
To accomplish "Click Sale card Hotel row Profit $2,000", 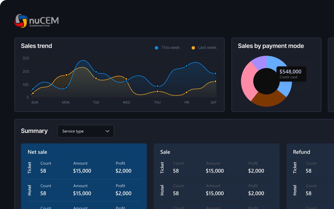I will (x=256, y=193).
